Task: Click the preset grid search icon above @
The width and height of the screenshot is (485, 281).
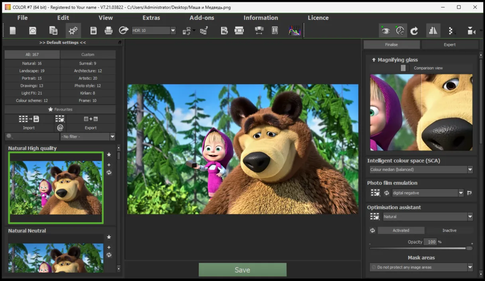Action: 60,119
